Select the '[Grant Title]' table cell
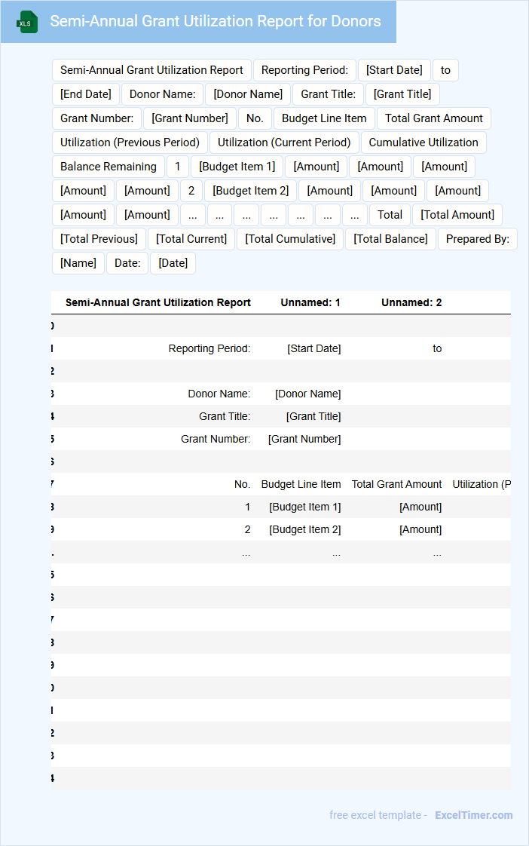 tap(313, 416)
